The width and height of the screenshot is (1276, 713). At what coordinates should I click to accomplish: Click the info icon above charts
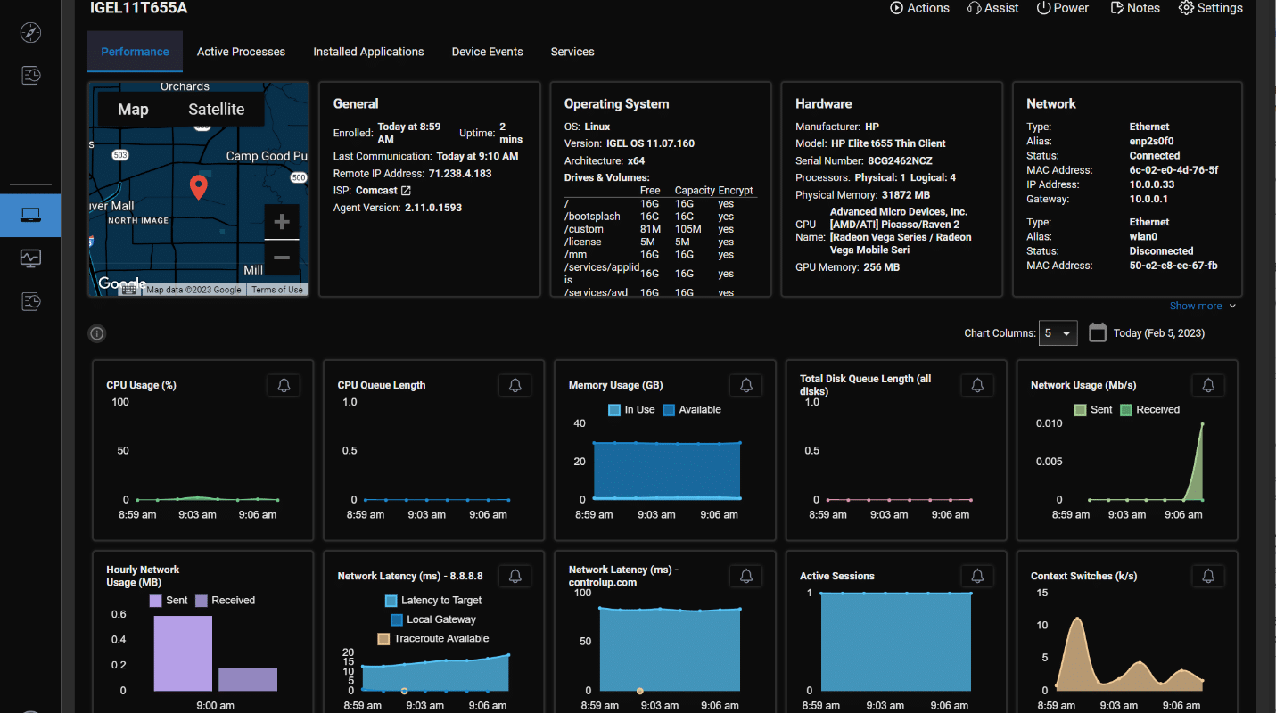pyautogui.click(x=97, y=333)
